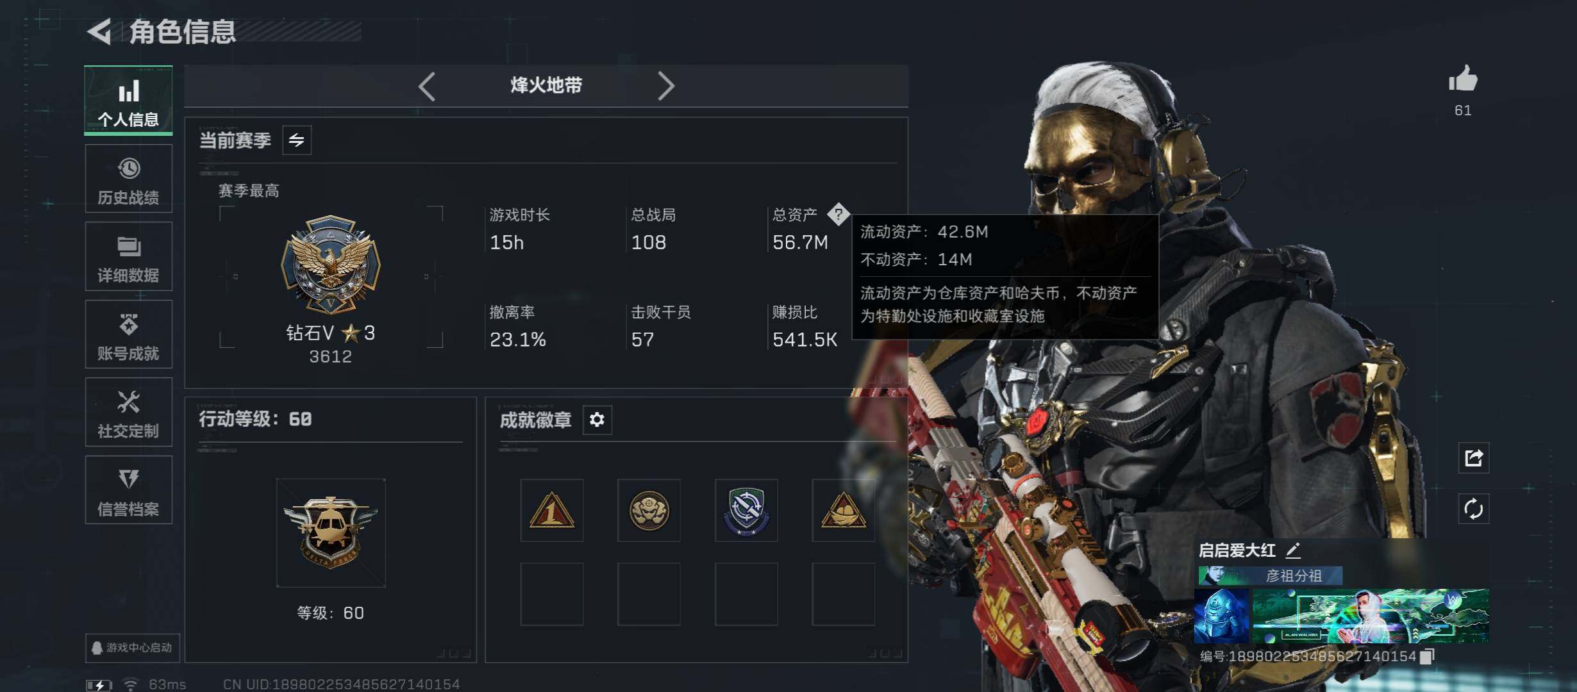Open the 历史战绩 tab

(x=128, y=179)
